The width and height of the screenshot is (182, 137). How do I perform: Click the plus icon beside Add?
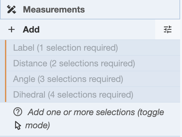[12, 29]
